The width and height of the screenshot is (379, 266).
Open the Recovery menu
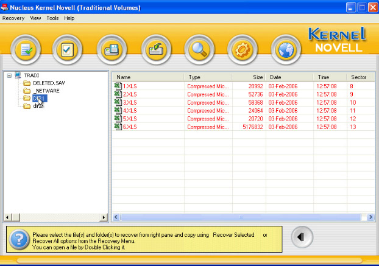(x=13, y=18)
